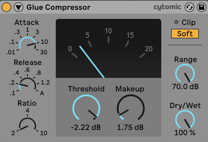
Task: Collapse the sidechain triangle toggle
Action: [x=18, y=7]
